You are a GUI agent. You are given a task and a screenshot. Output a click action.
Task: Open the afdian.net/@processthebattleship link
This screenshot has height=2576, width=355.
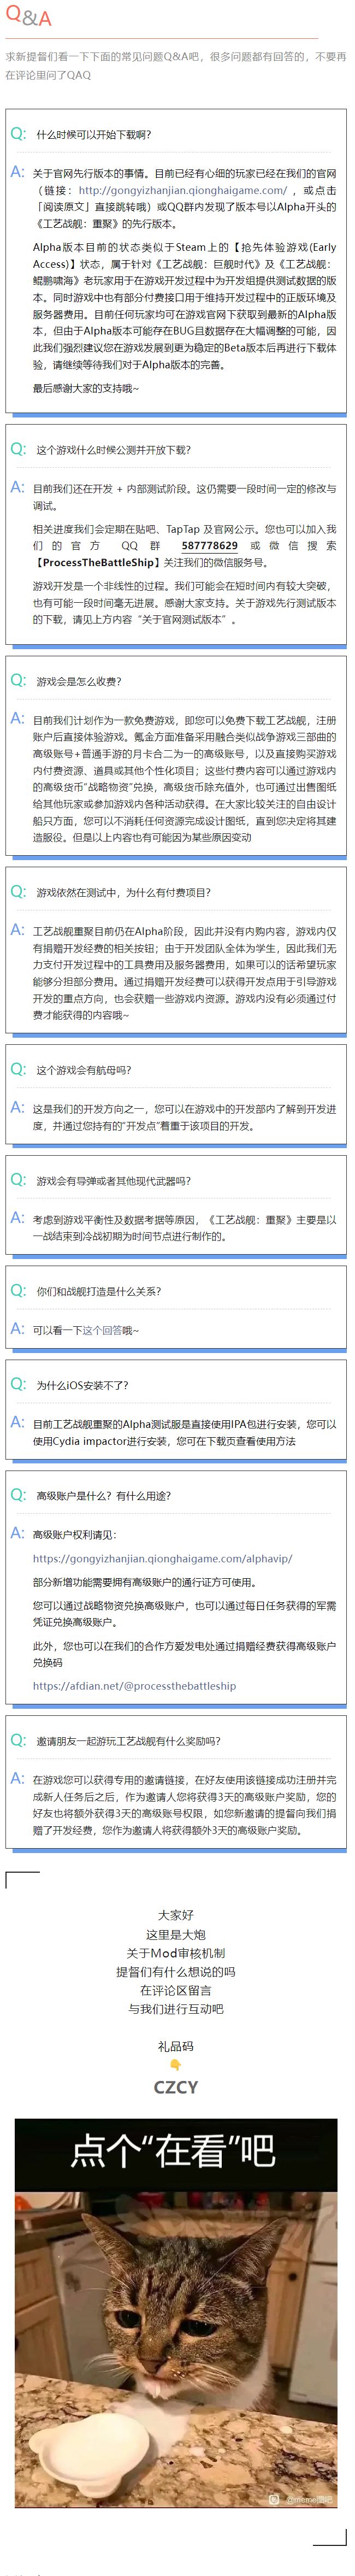pos(134,1685)
